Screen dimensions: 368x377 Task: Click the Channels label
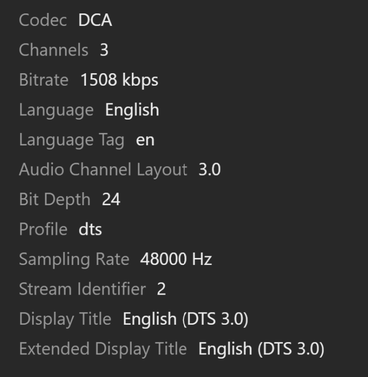pos(53,50)
